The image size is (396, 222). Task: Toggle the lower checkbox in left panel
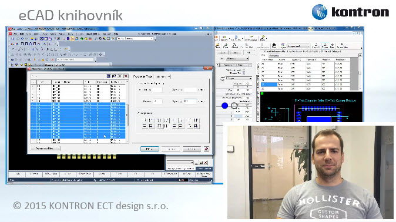coord(244,73)
